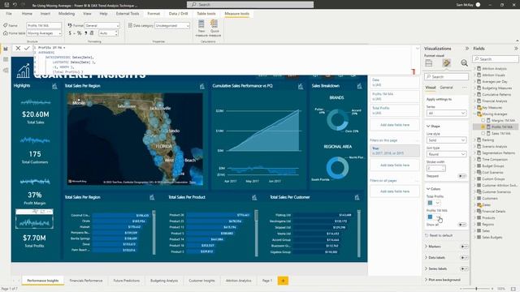The image size is (520, 292).
Task: Check the Margins 1M MA field checkbox
Action: point(483,121)
